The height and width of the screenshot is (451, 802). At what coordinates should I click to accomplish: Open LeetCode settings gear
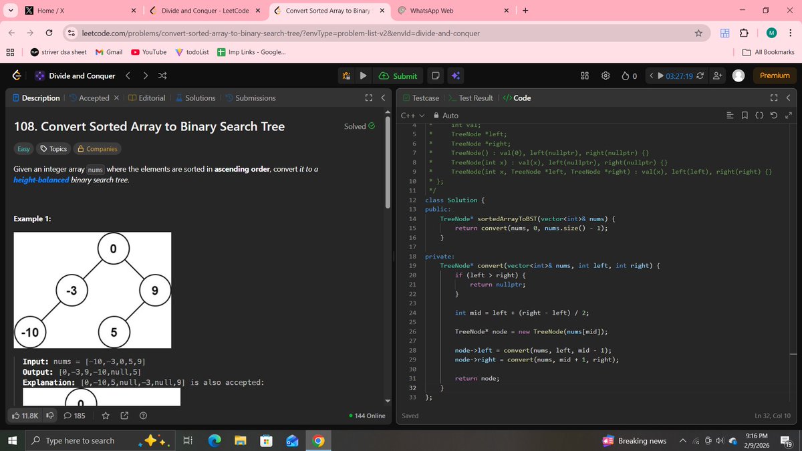(x=606, y=76)
